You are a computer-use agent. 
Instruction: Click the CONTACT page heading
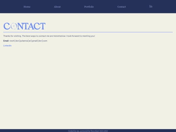coord(24,26)
